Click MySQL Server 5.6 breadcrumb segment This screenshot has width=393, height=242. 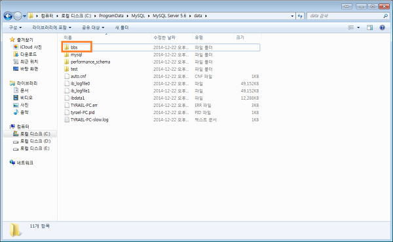170,16
